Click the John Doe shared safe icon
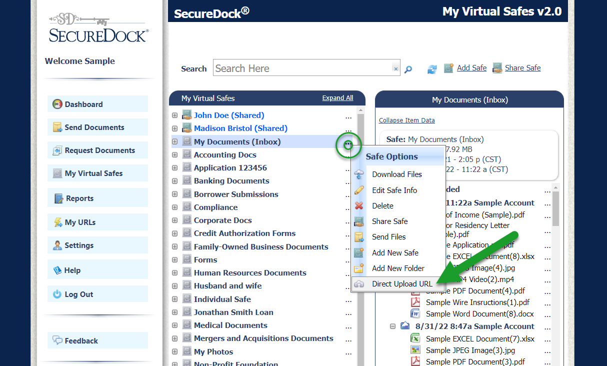This screenshot has width=607, height=366. pos(187,115)
